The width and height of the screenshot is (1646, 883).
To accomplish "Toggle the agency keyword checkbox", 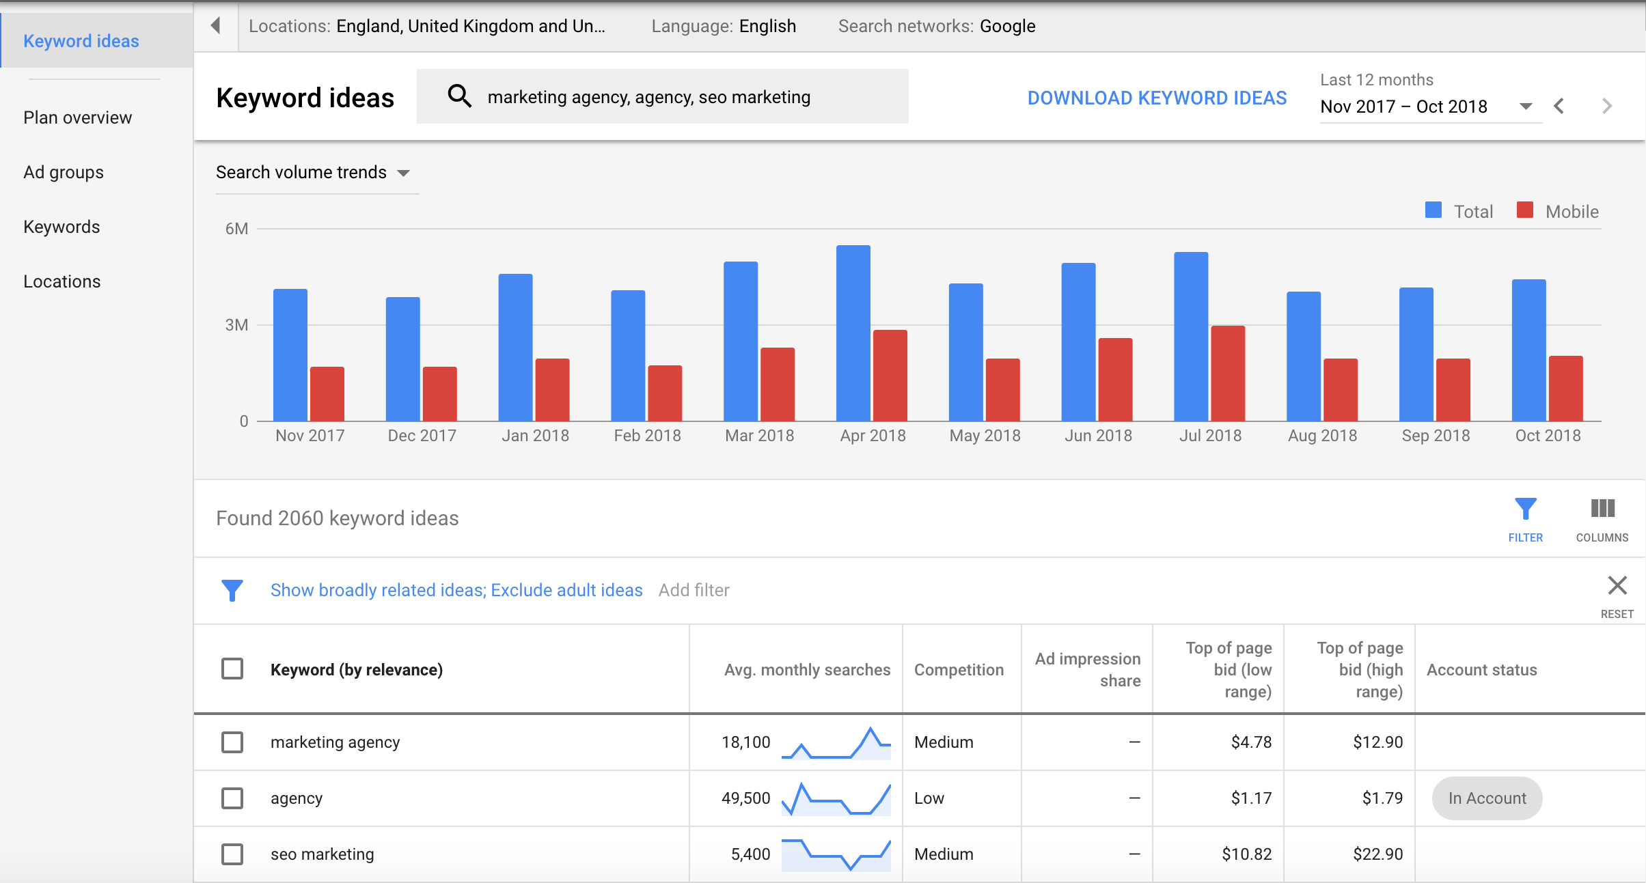I will [233, 796].
